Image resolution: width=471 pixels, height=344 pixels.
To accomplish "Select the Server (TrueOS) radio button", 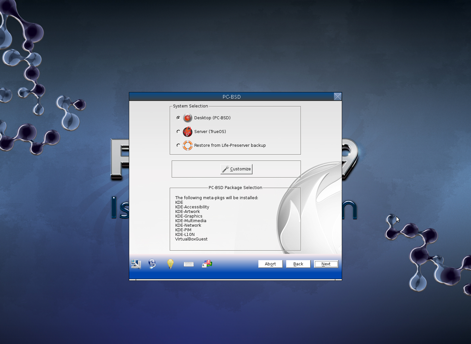I will pos(178,131).
